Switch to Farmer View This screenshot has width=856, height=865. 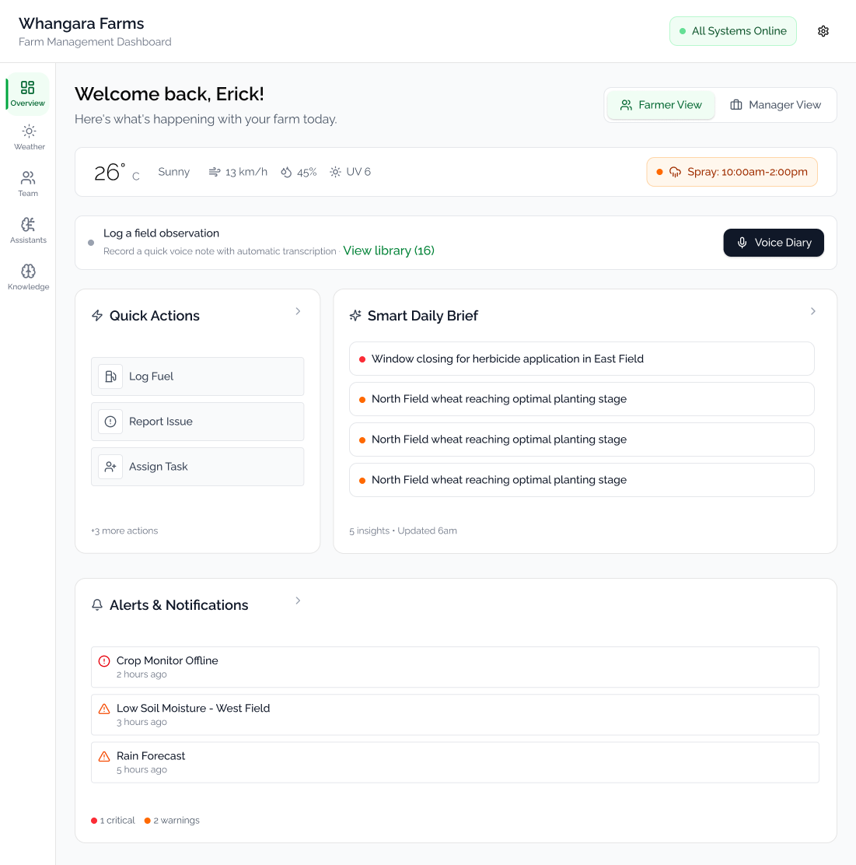(660, 105)
